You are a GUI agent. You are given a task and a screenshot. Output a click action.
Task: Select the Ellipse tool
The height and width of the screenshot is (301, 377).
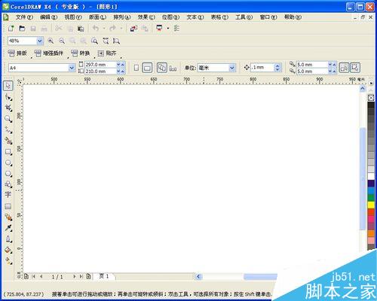(8, 163)
